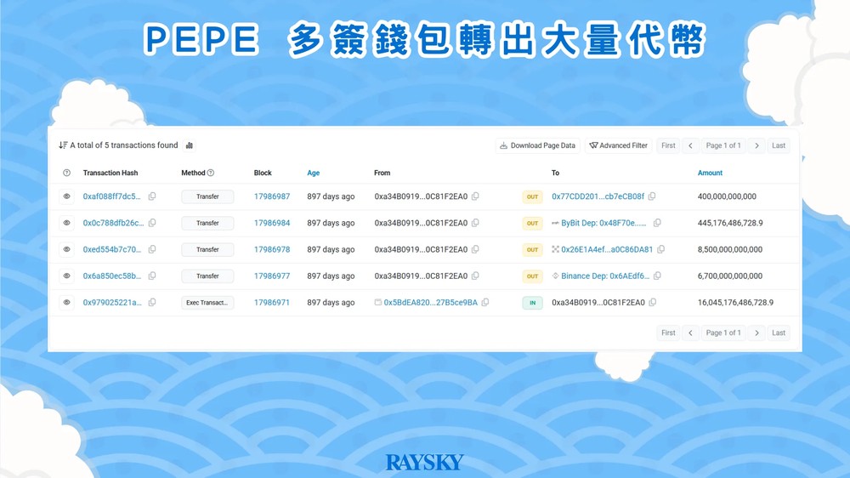Copy From address in block 17986978 row
Viewport: 850px width, 478px height.
[475, 249]
